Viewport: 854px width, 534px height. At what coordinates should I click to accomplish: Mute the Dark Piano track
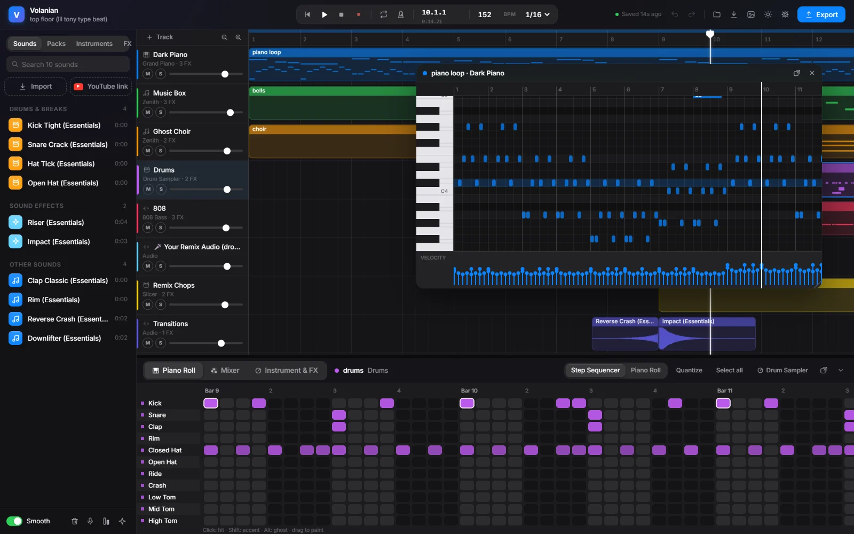148,74
